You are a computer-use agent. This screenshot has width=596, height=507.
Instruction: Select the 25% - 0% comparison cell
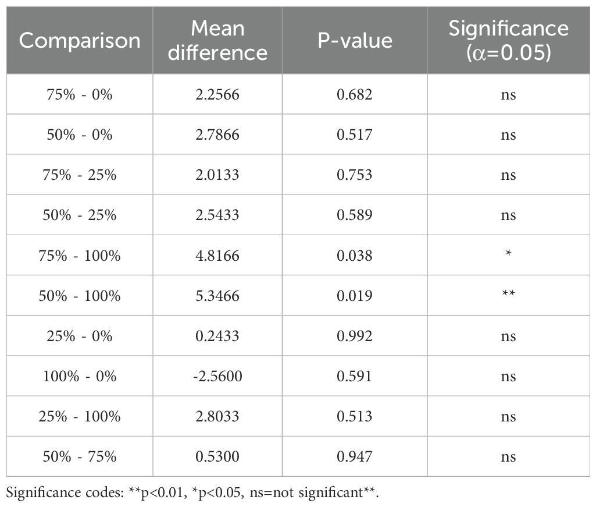tap(80, 336)
